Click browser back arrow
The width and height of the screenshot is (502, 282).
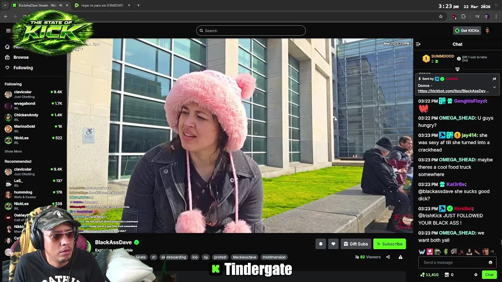(x=6, y=16)
